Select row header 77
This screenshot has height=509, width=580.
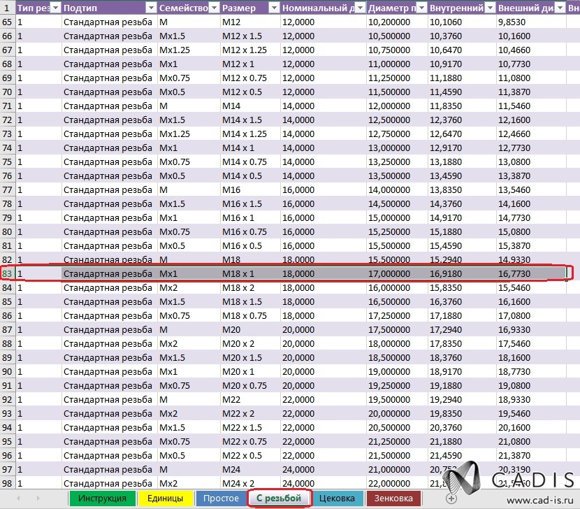[x=7, y=190]
